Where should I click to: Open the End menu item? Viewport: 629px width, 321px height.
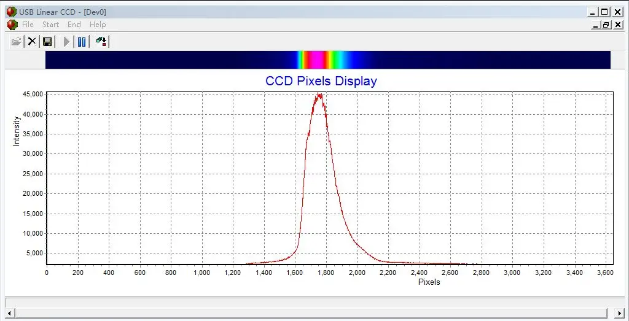[74, 25]
